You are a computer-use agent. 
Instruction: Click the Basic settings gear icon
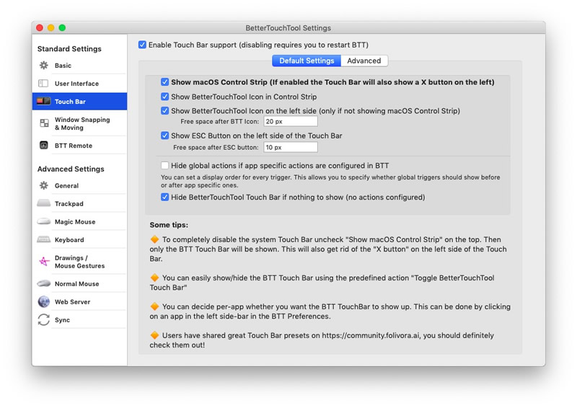(44, 65)
